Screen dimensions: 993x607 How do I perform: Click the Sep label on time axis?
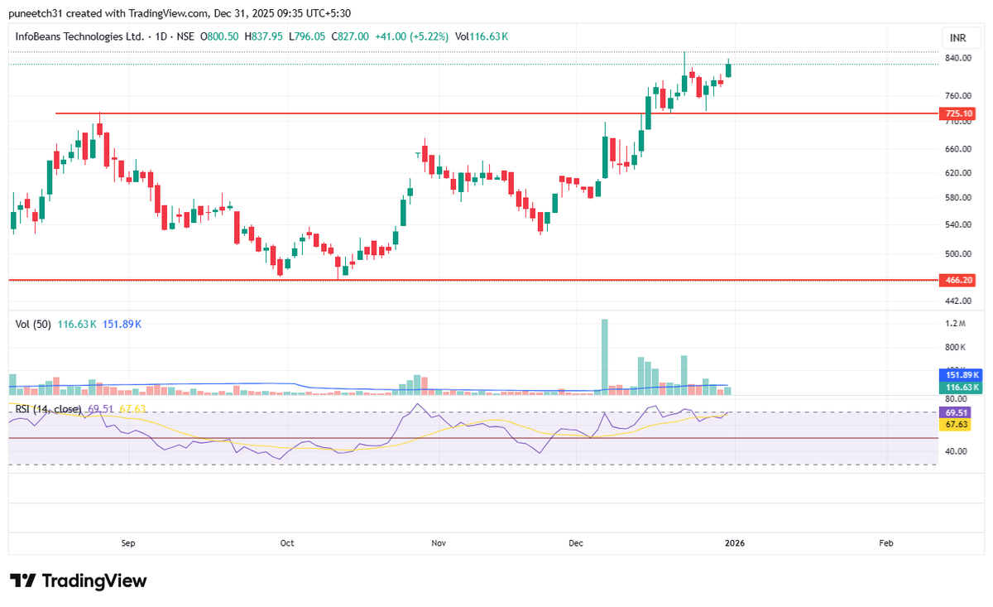click(x=128, y=543)
